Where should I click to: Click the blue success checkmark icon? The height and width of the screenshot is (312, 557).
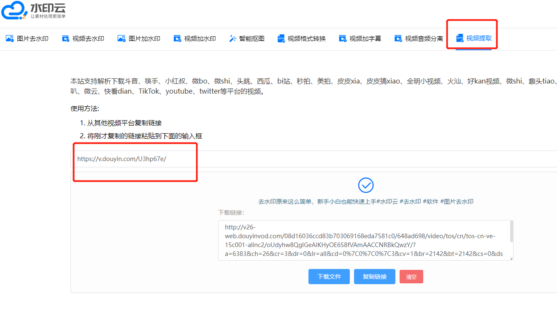point(366,185)
